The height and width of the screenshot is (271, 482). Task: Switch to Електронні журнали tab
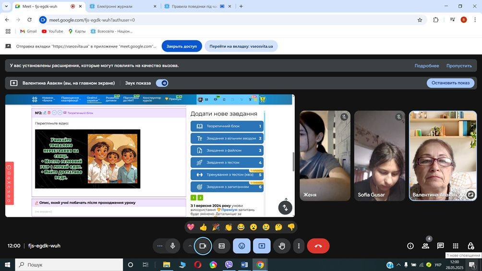click(123, 6)
